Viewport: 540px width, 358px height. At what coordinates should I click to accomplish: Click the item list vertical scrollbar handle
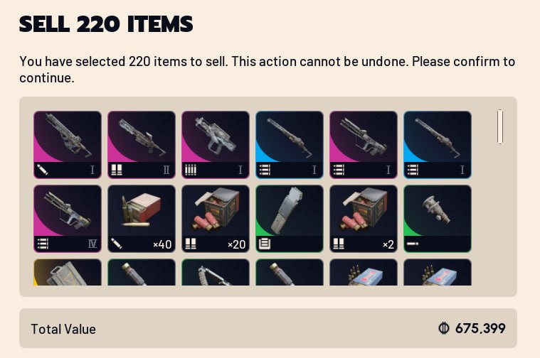tap(500, 126)
